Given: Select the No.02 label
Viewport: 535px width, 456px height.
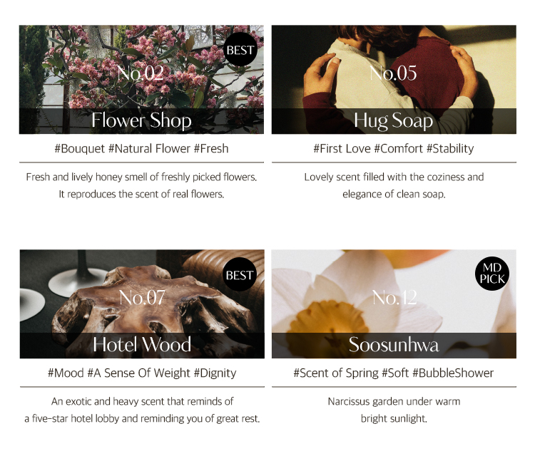Looking at the screenshot, I should point(141,73).
